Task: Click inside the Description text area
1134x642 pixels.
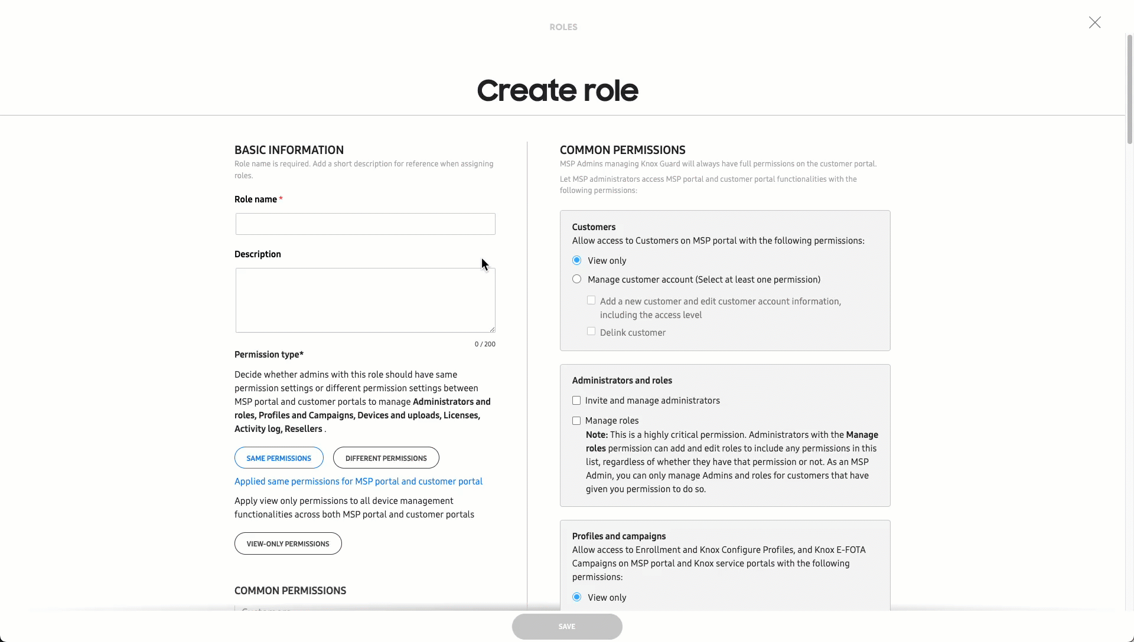Action: pos(365,300)
